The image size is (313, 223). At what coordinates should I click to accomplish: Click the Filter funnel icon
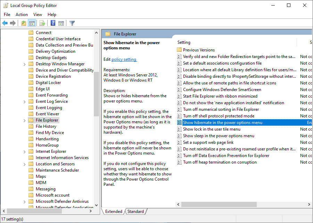coord(72,23)
